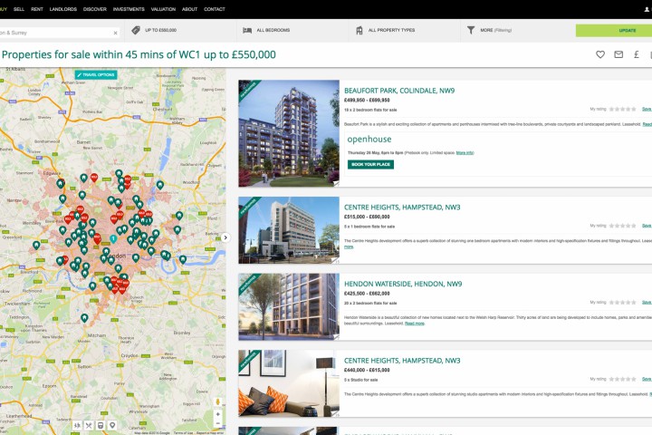Clear the location search field

coord(115,33)
